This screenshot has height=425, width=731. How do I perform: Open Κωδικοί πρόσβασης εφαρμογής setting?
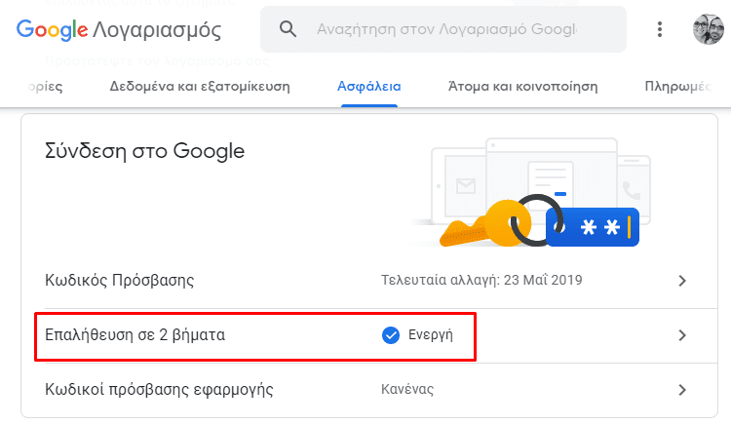[x=368, y=390]
